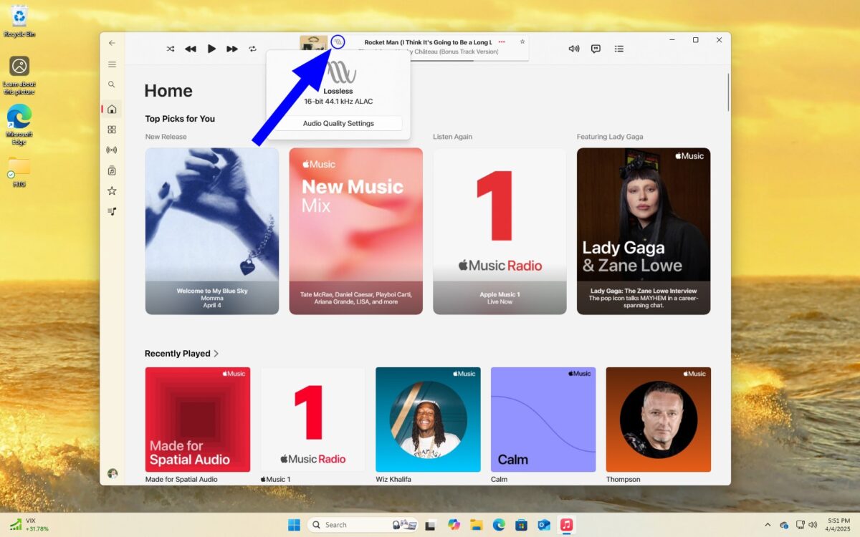Screen dimensions: 860x537
Task: Open the Welcome to My Blue Sky card
Action: 212,231
